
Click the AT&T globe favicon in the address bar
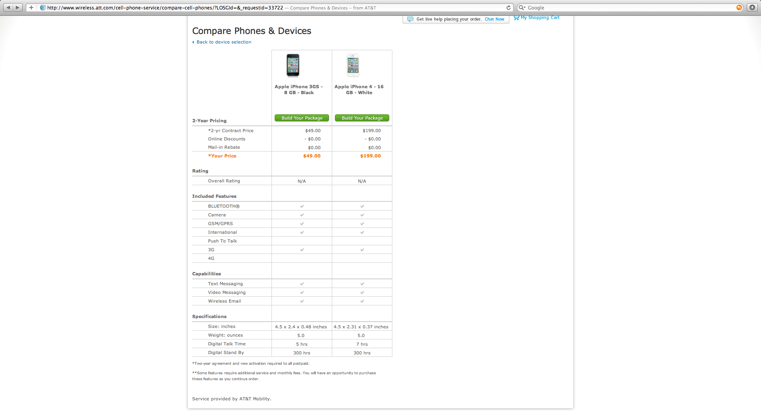point(43,8)
